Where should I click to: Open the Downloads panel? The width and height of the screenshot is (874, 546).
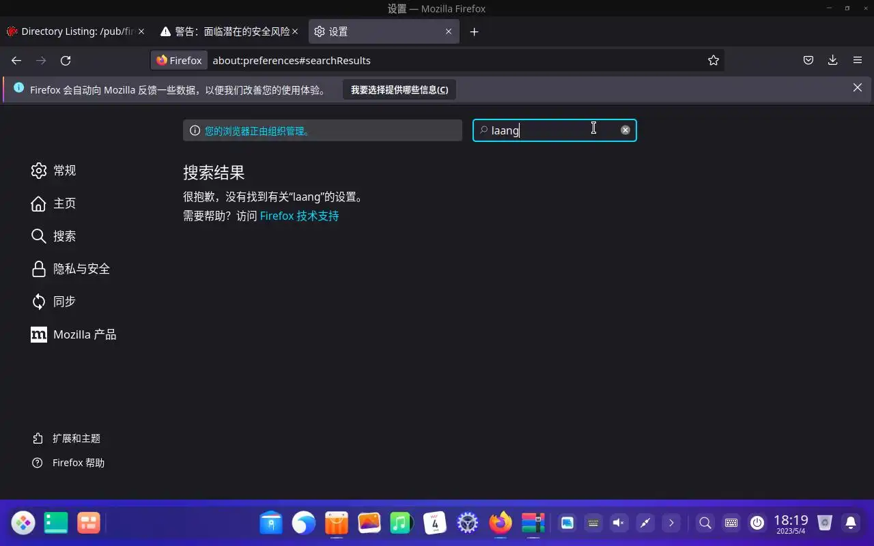point(833,60)
